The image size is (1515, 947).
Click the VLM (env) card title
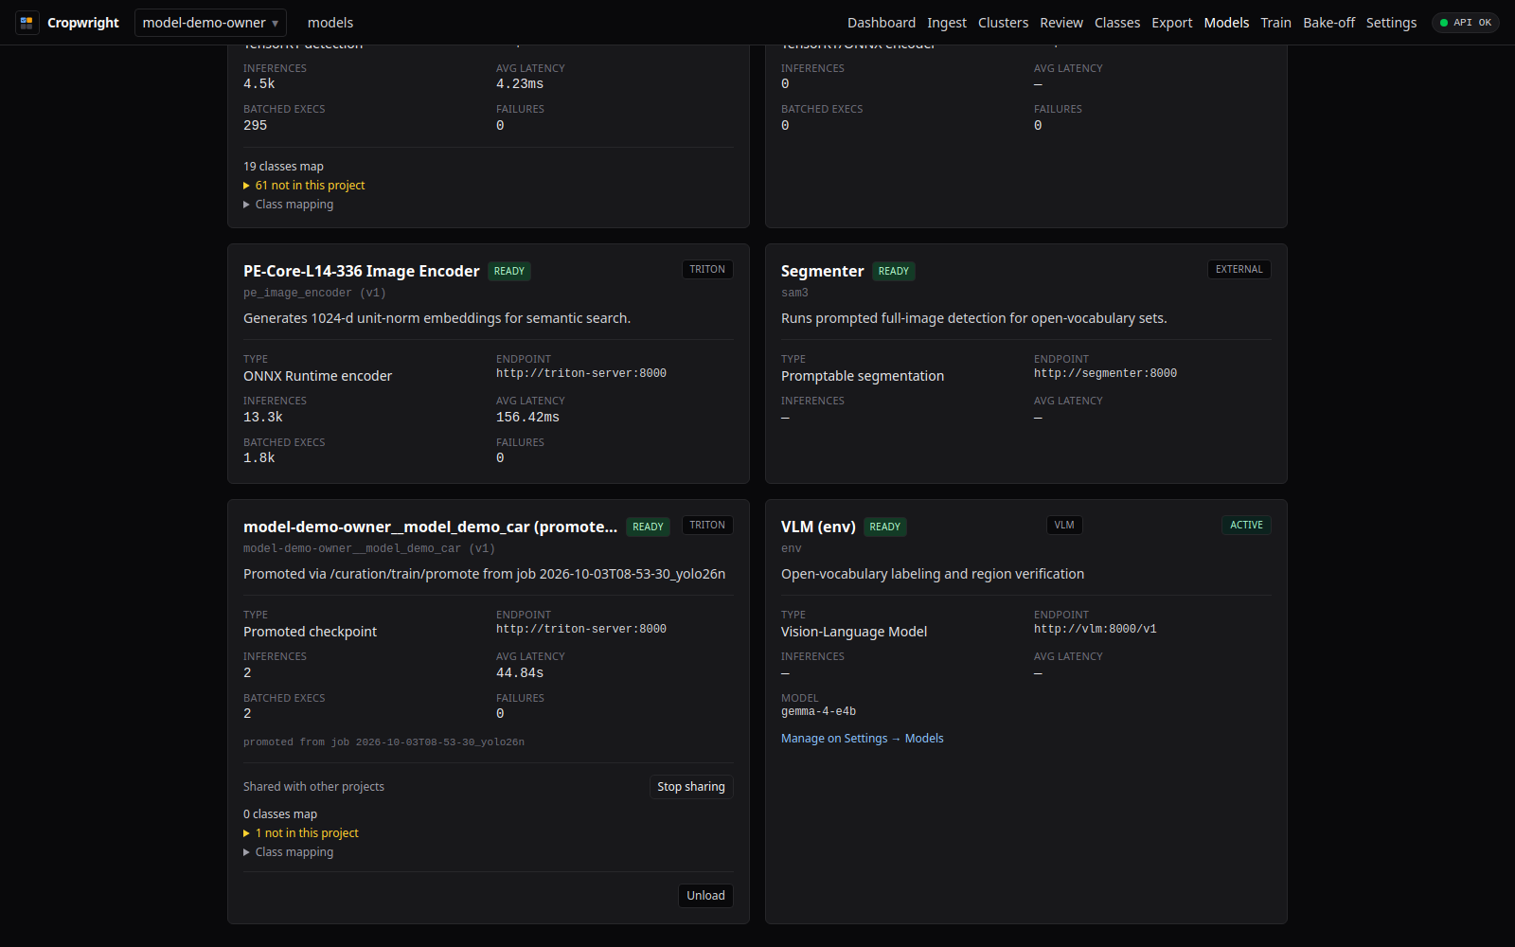click(x=818, y=527)
